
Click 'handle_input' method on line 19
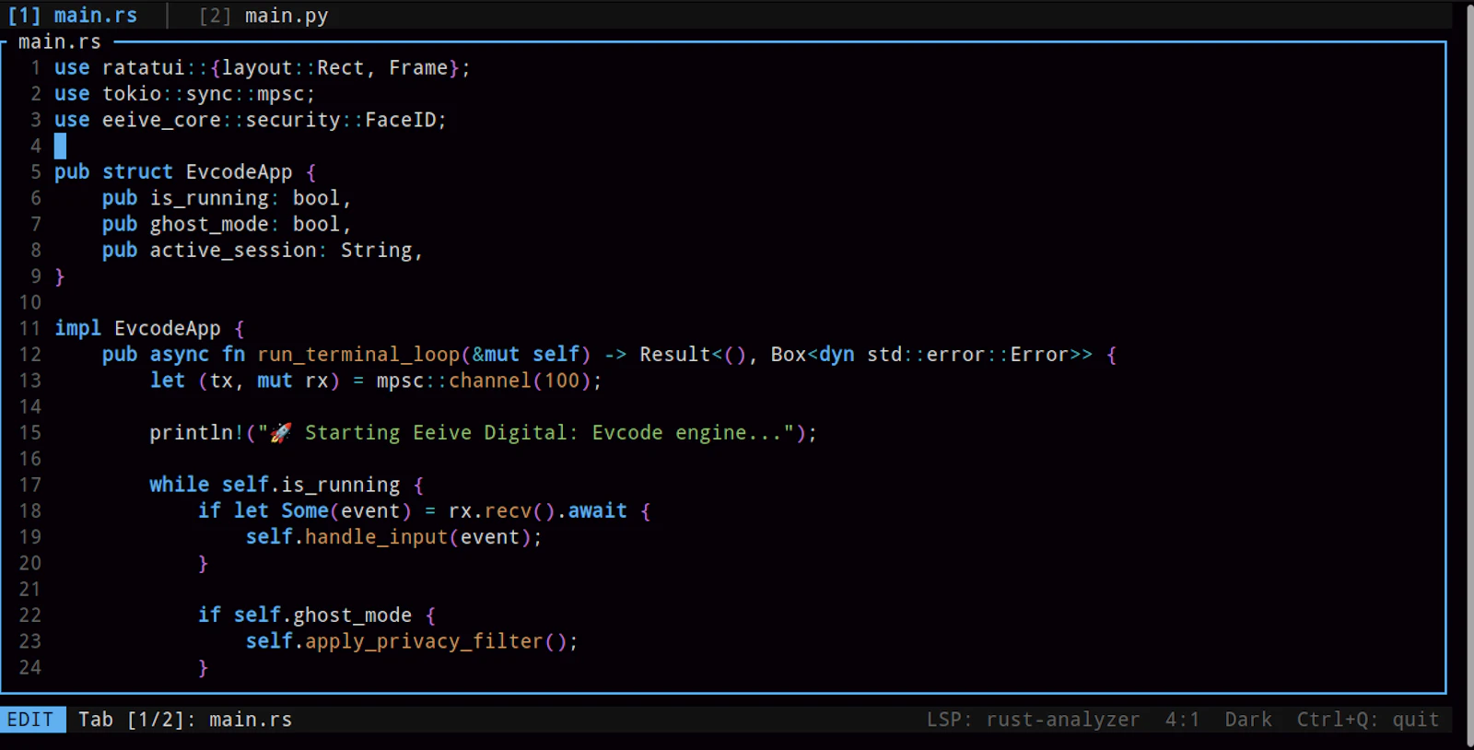[377, 537]
